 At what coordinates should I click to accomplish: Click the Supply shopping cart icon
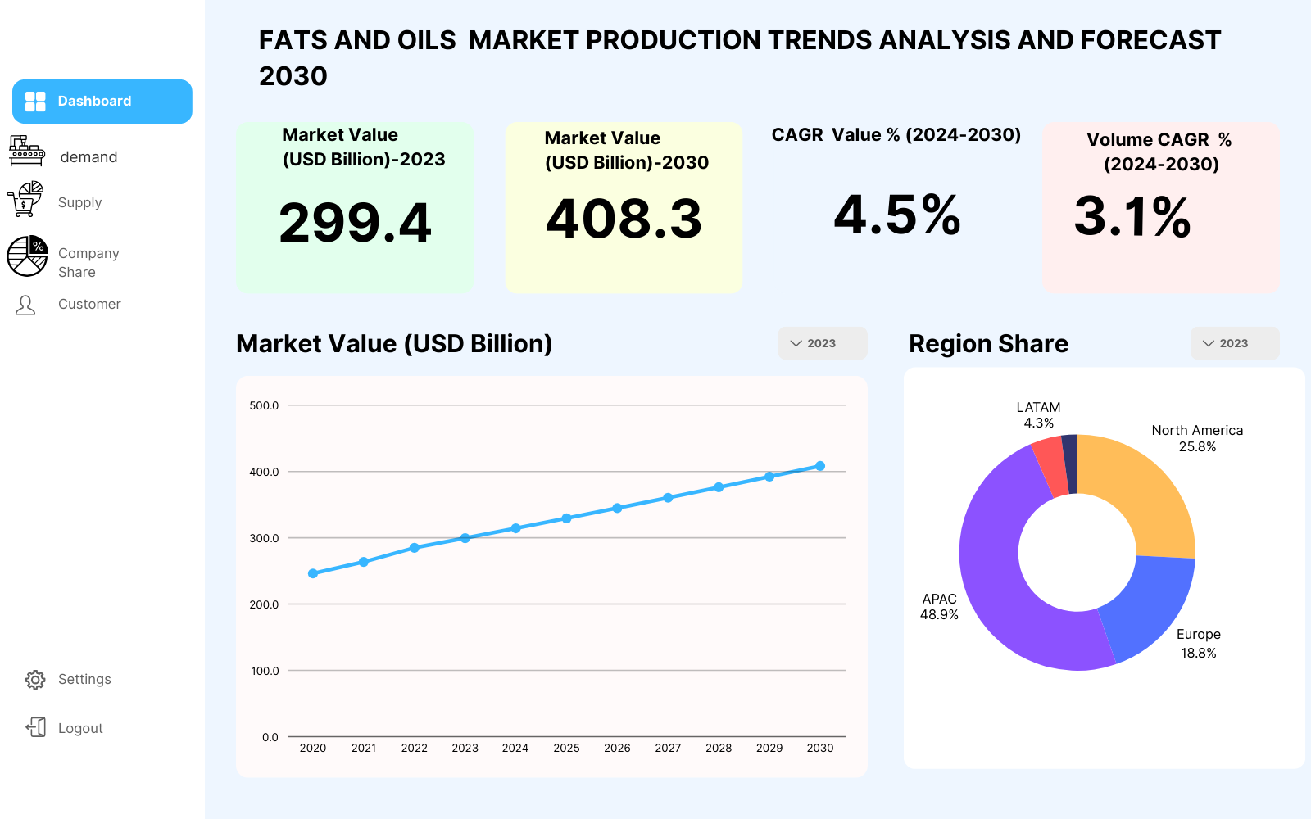coord(25,200)
